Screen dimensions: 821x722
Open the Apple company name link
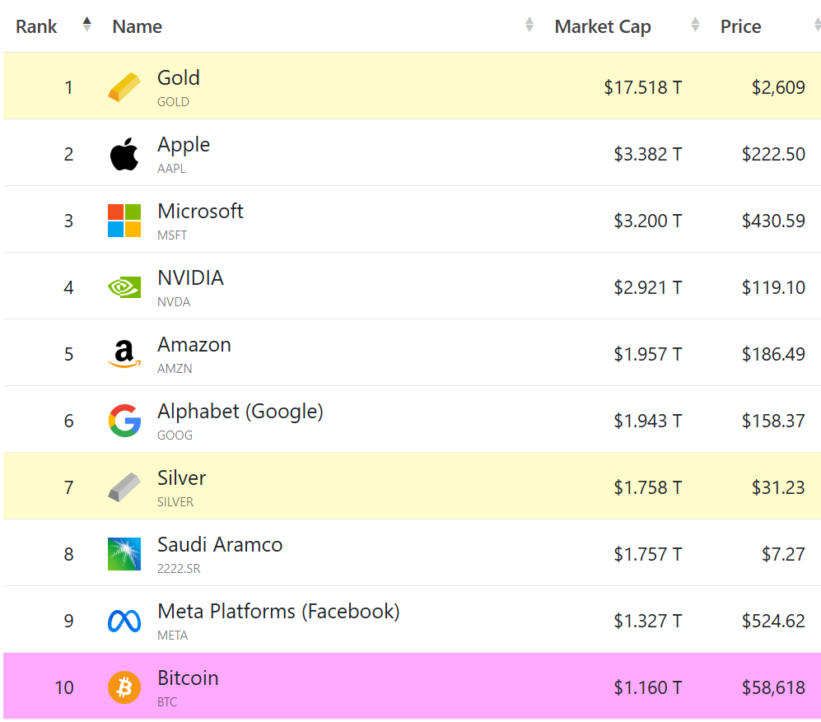pyautogui.click(x=184, y=145)
